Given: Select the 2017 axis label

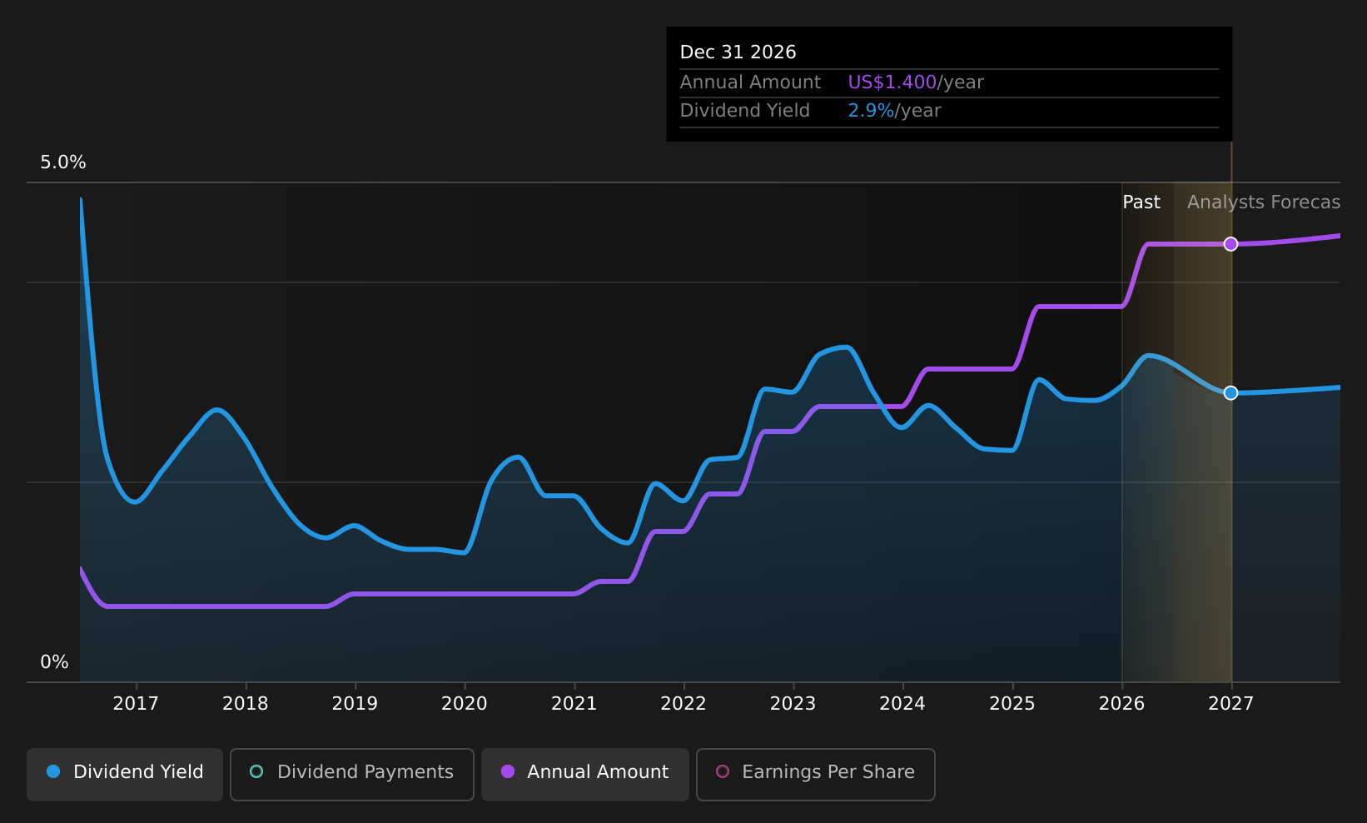Looking at the screenshot, I should coord(136,704).
